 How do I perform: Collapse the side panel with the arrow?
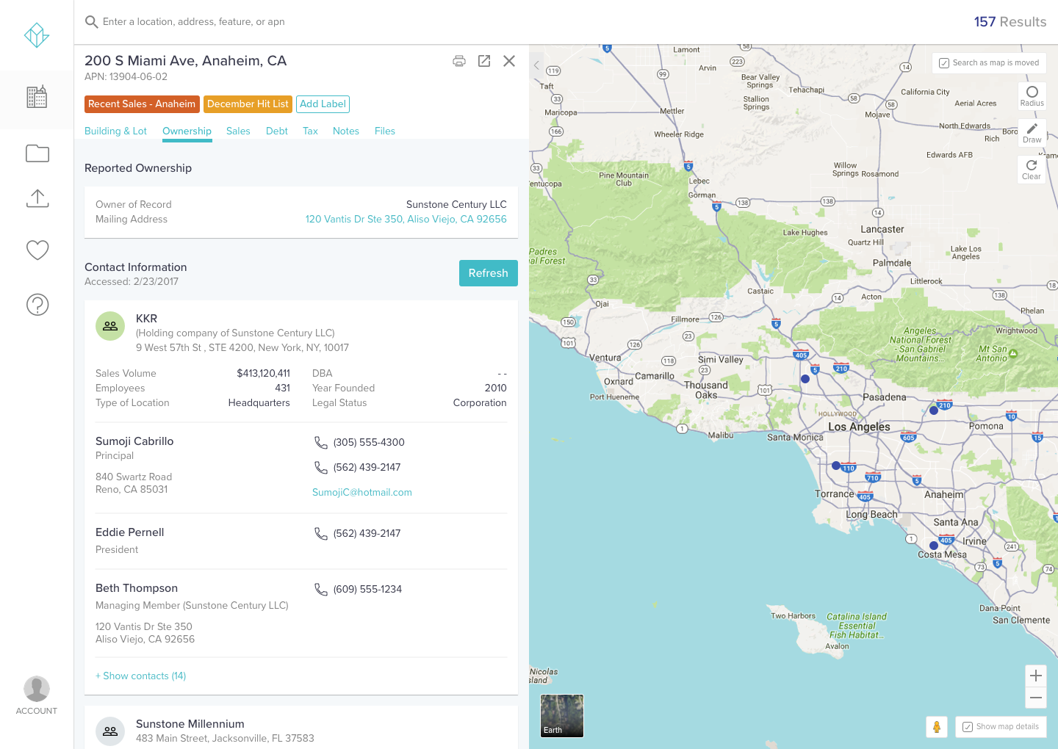(x=536, y=65)
